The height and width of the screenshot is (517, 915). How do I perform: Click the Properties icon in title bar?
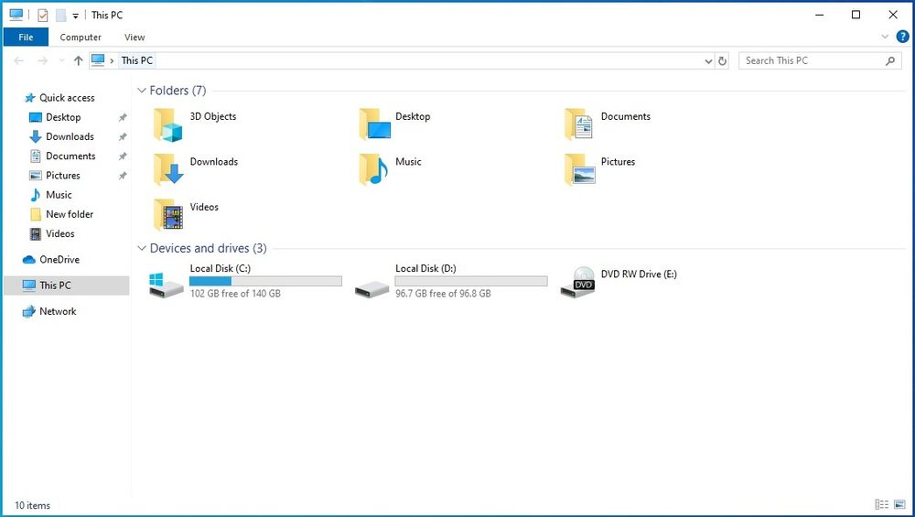(x=43, y=16)
